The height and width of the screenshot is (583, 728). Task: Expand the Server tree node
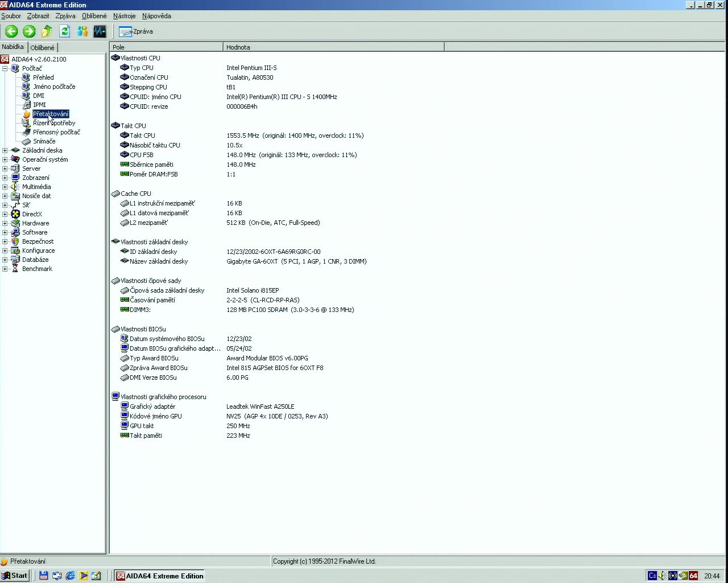[5, 169]
